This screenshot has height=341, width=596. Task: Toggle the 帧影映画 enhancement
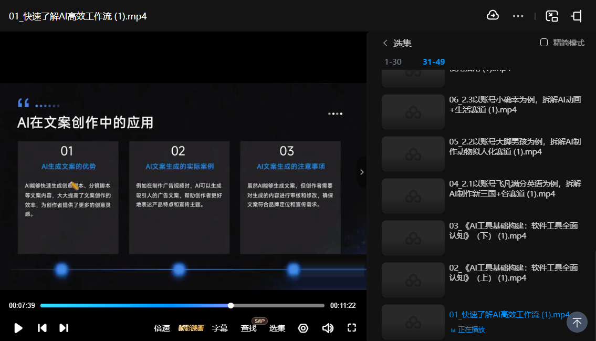(191, 328)
